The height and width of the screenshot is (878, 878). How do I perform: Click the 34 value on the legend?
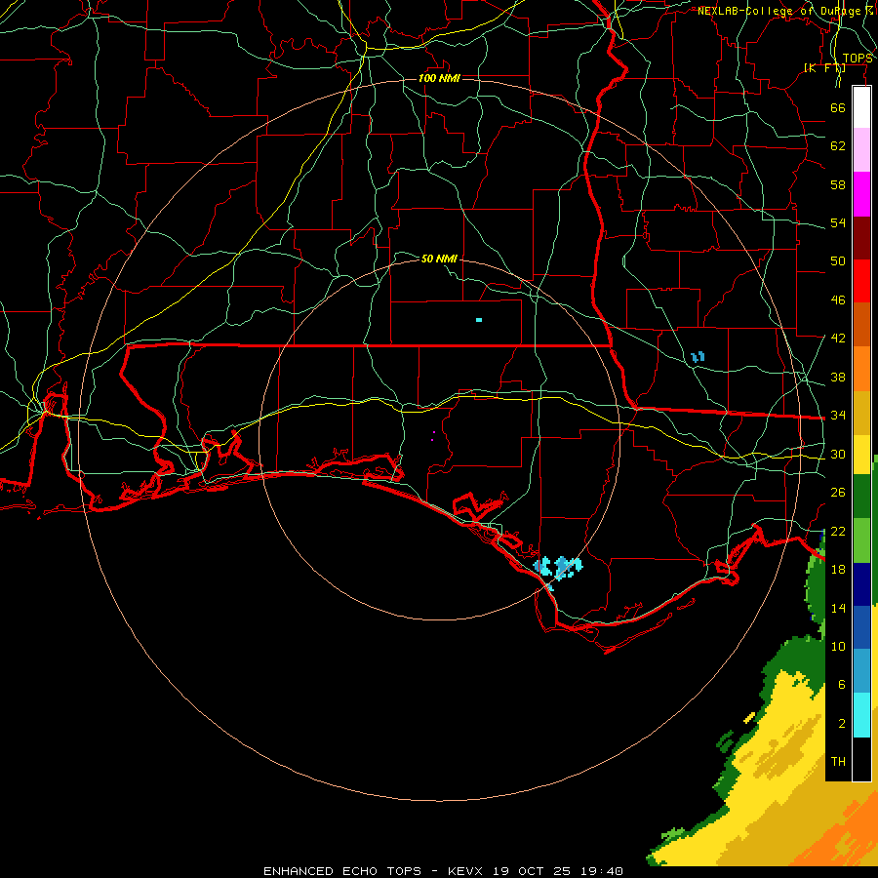click(x=838, y=416)
